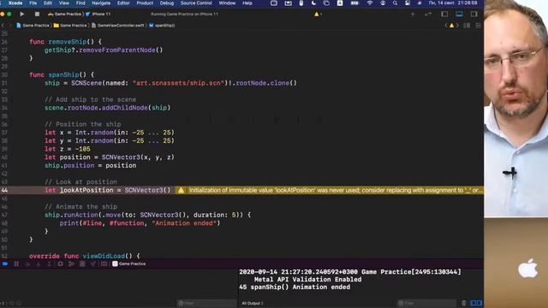Open the Edit menu
Screen dimensions: 548x308
(x=48, y=3)
